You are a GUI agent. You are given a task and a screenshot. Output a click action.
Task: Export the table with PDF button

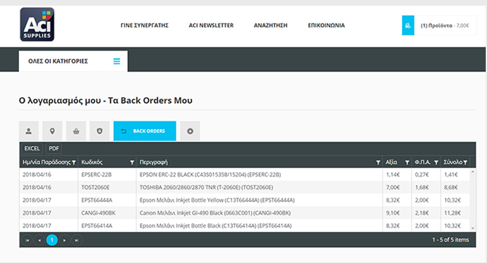pyautogui.click(x=54, y=149)
